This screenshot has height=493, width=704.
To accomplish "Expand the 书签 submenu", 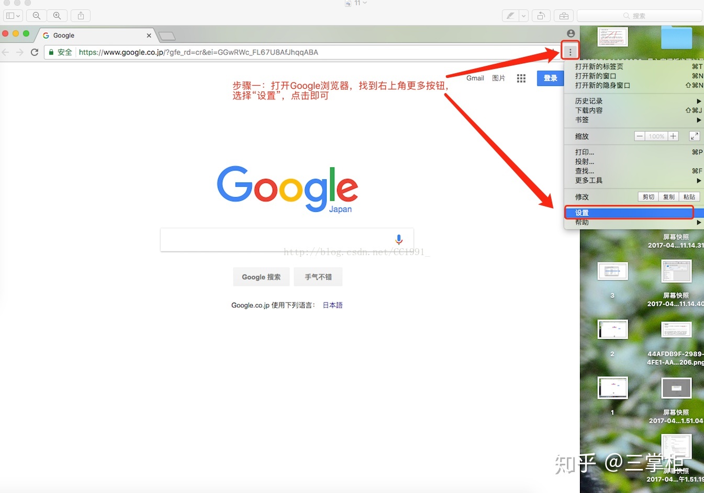I will tap(634, 120).
